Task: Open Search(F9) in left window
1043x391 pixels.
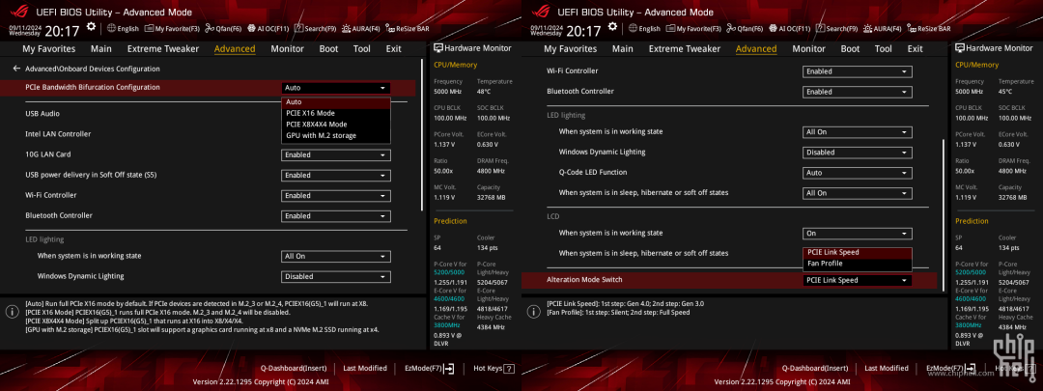Action: point(315,29)
